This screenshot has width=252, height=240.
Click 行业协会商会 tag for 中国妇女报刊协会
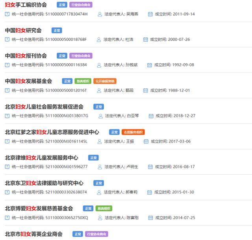click(81, 56)
